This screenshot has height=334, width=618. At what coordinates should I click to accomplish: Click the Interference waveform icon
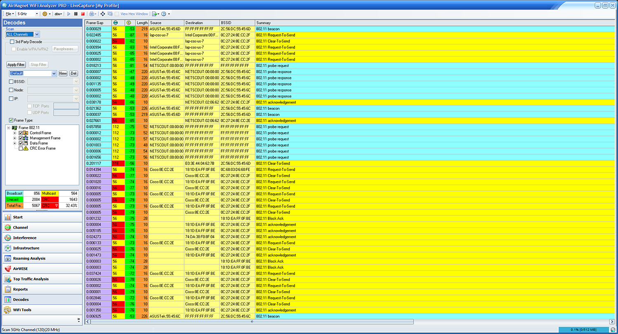7,238
